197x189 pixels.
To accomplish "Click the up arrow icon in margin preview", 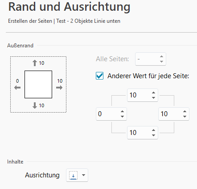I will [35, 63].
